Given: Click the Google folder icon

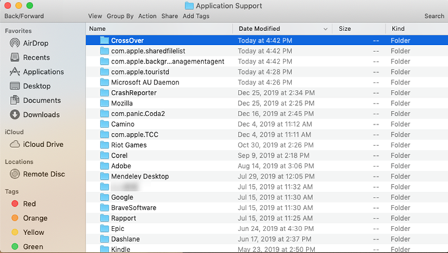Looking at the screenshot, I should pyautogui.click(x=104, y=197).
